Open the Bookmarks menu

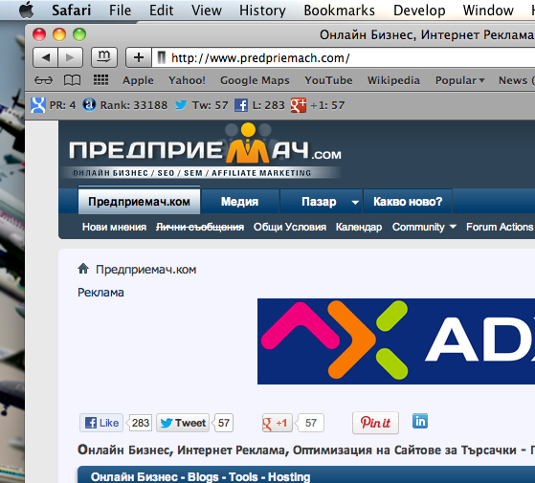340,11
